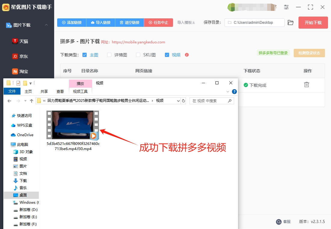Select the downloaded mp4 video thumbnail
The width and height of the screenshot is (331, 229).
73,125
